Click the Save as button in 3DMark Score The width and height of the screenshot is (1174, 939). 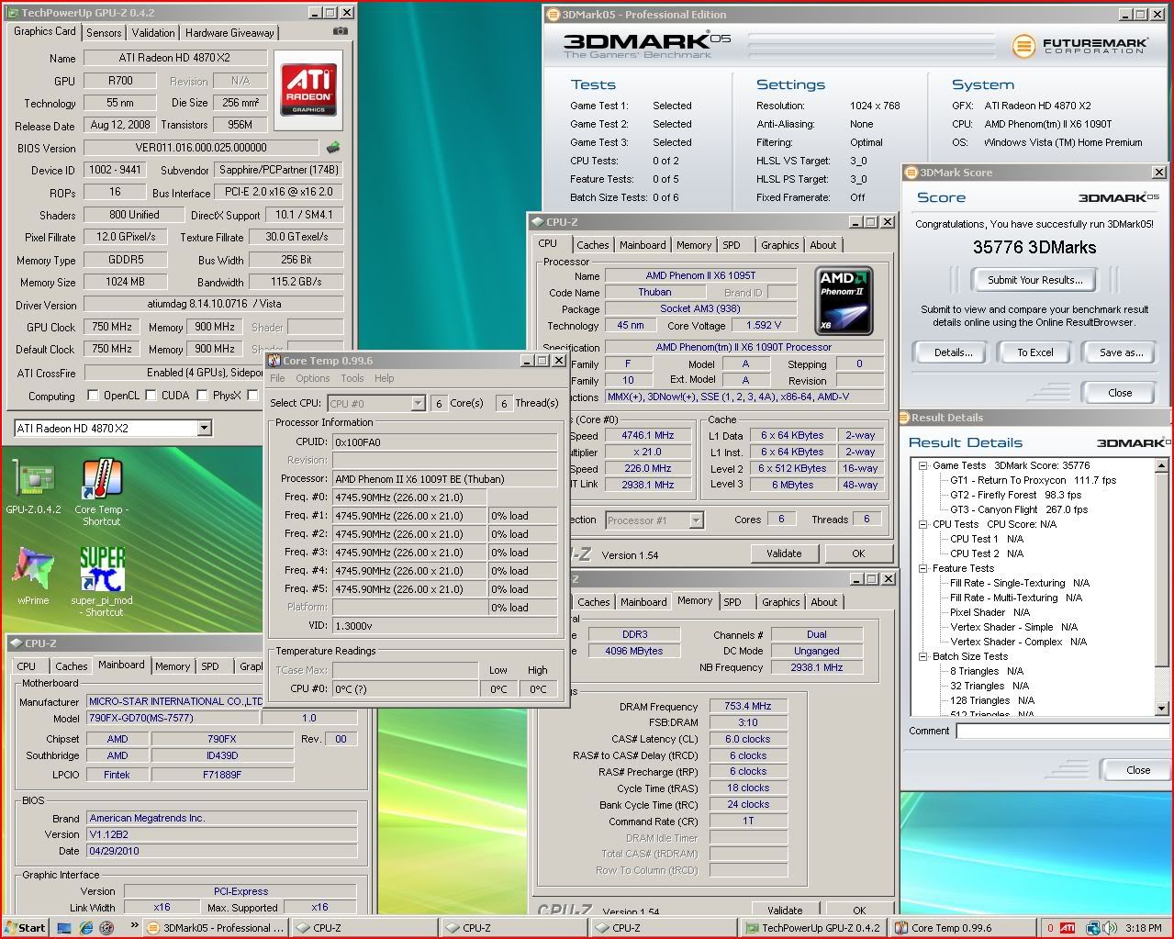[1121, 352]
